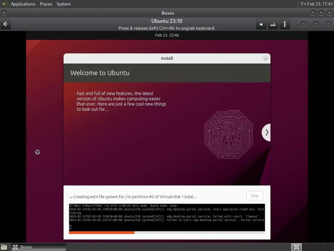Advance slideshow with the next arrow

point(266,133)
